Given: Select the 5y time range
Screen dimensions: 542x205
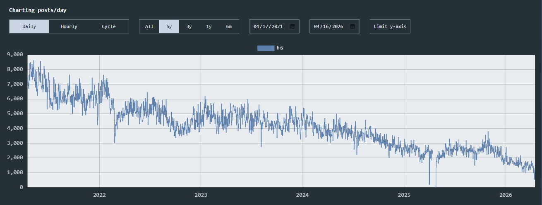Looking at the screenshot, I should (x=169, y=26).
